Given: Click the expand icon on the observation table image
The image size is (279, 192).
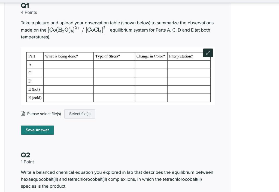Looking at the screenshot, I should pyautogui.click(x=208, y=53).
